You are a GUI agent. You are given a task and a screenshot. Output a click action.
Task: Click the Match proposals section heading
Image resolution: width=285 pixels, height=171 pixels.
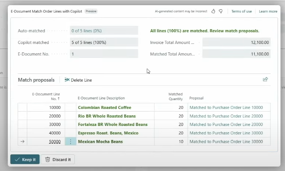click(x=36, y=80)
